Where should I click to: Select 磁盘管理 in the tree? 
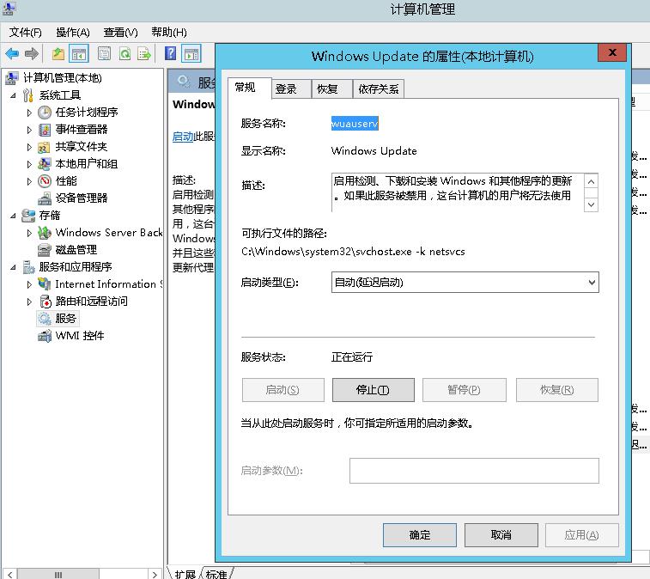(76, 249)
